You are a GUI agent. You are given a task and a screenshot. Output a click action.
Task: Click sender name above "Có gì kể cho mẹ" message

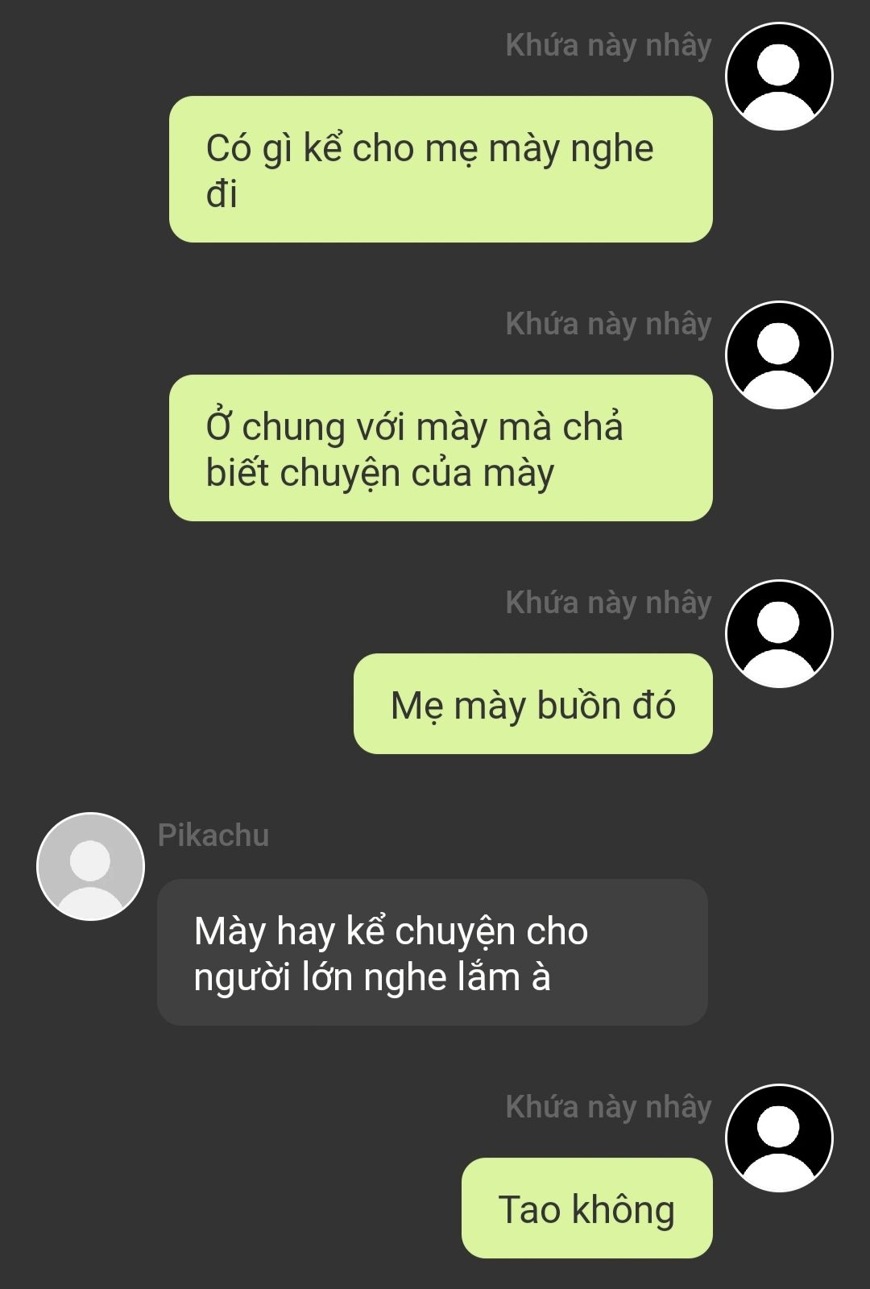608,46
